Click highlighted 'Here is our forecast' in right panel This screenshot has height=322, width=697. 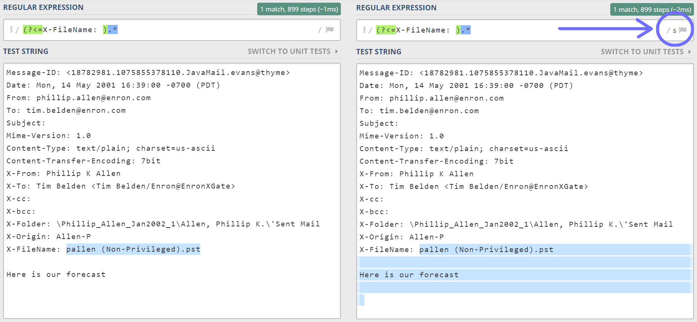(x=409, y=275)
